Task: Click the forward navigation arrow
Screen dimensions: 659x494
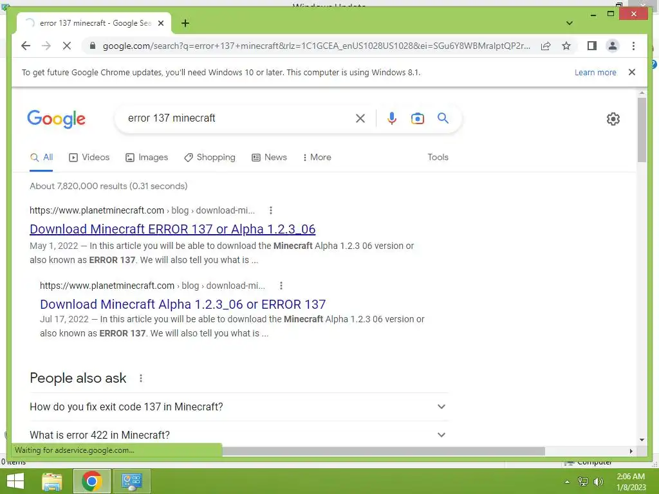Action: pos(46,46)
